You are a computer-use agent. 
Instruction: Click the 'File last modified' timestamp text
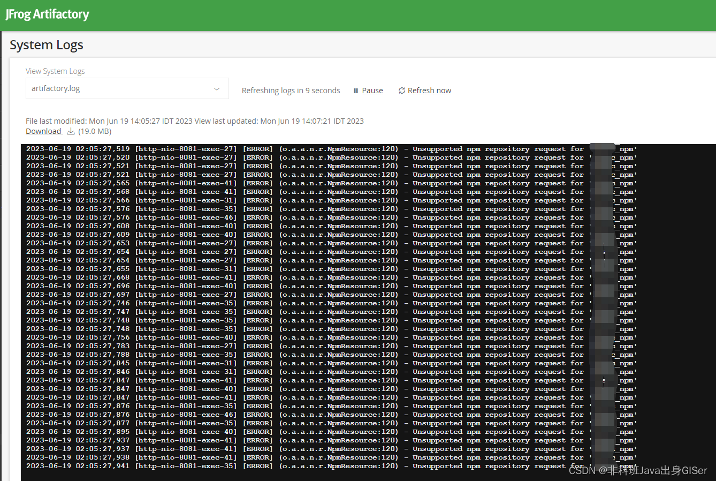(109, 121)
